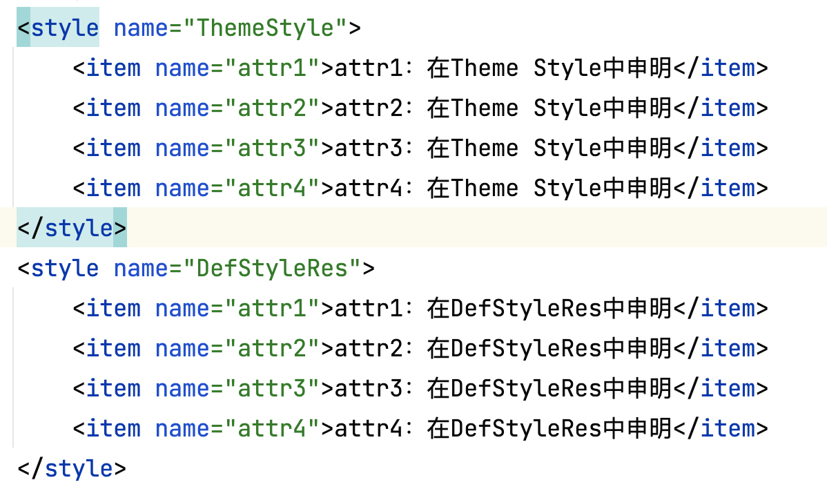Click name attribute keyword in the DefStyleRes style tag
827x489 pixels.
(141, 268)
